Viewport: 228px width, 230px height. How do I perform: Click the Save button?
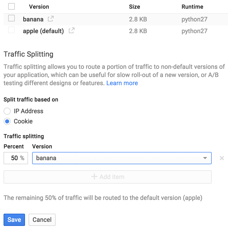coord(14,220)
